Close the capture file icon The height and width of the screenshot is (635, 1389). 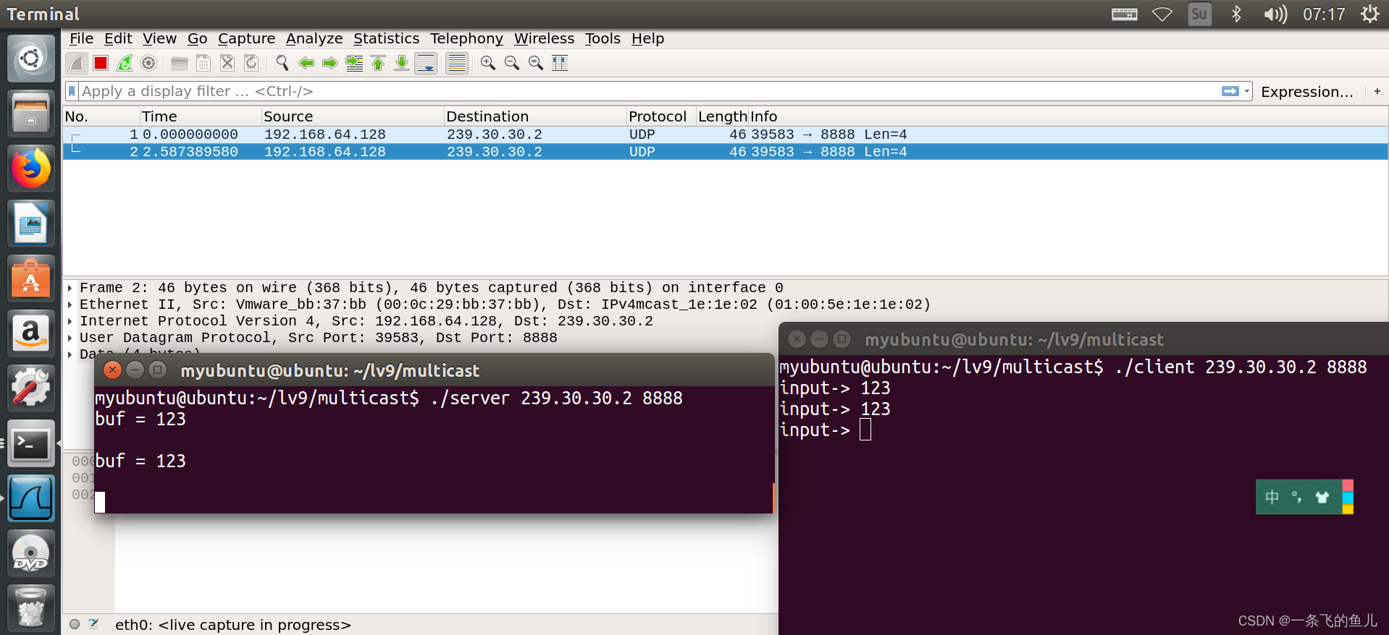(227, 64)
